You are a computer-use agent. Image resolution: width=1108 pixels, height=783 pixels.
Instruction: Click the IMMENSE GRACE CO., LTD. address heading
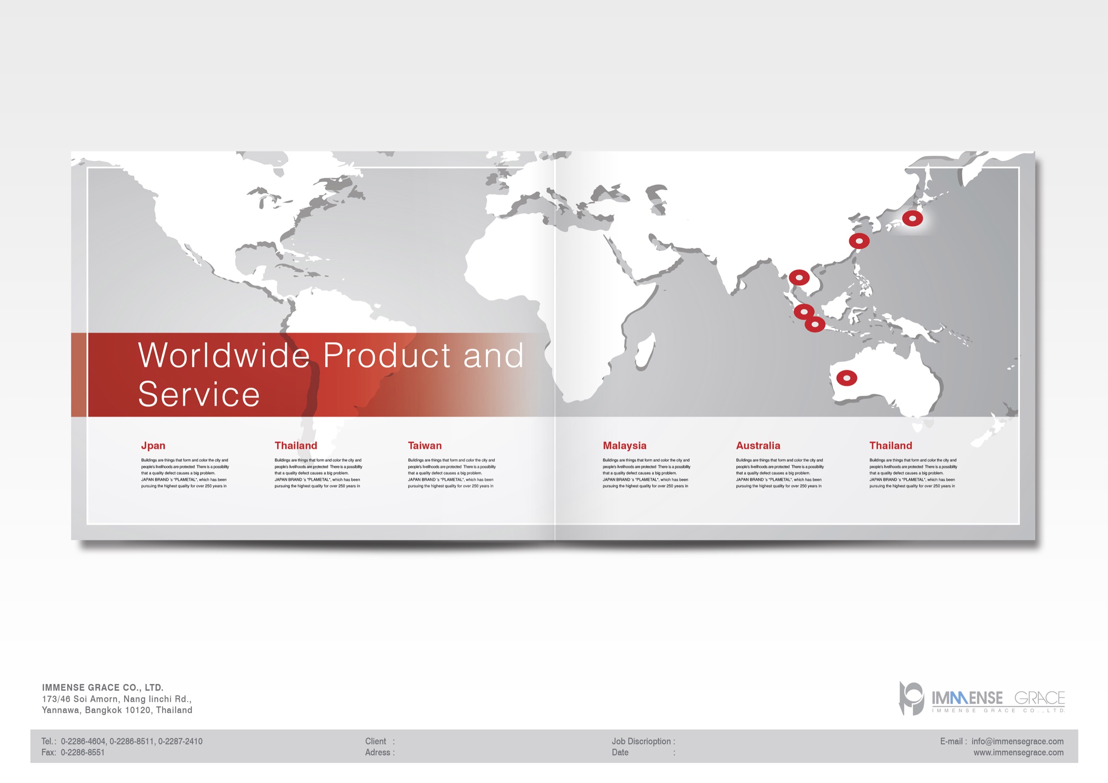tap(102, 687)
